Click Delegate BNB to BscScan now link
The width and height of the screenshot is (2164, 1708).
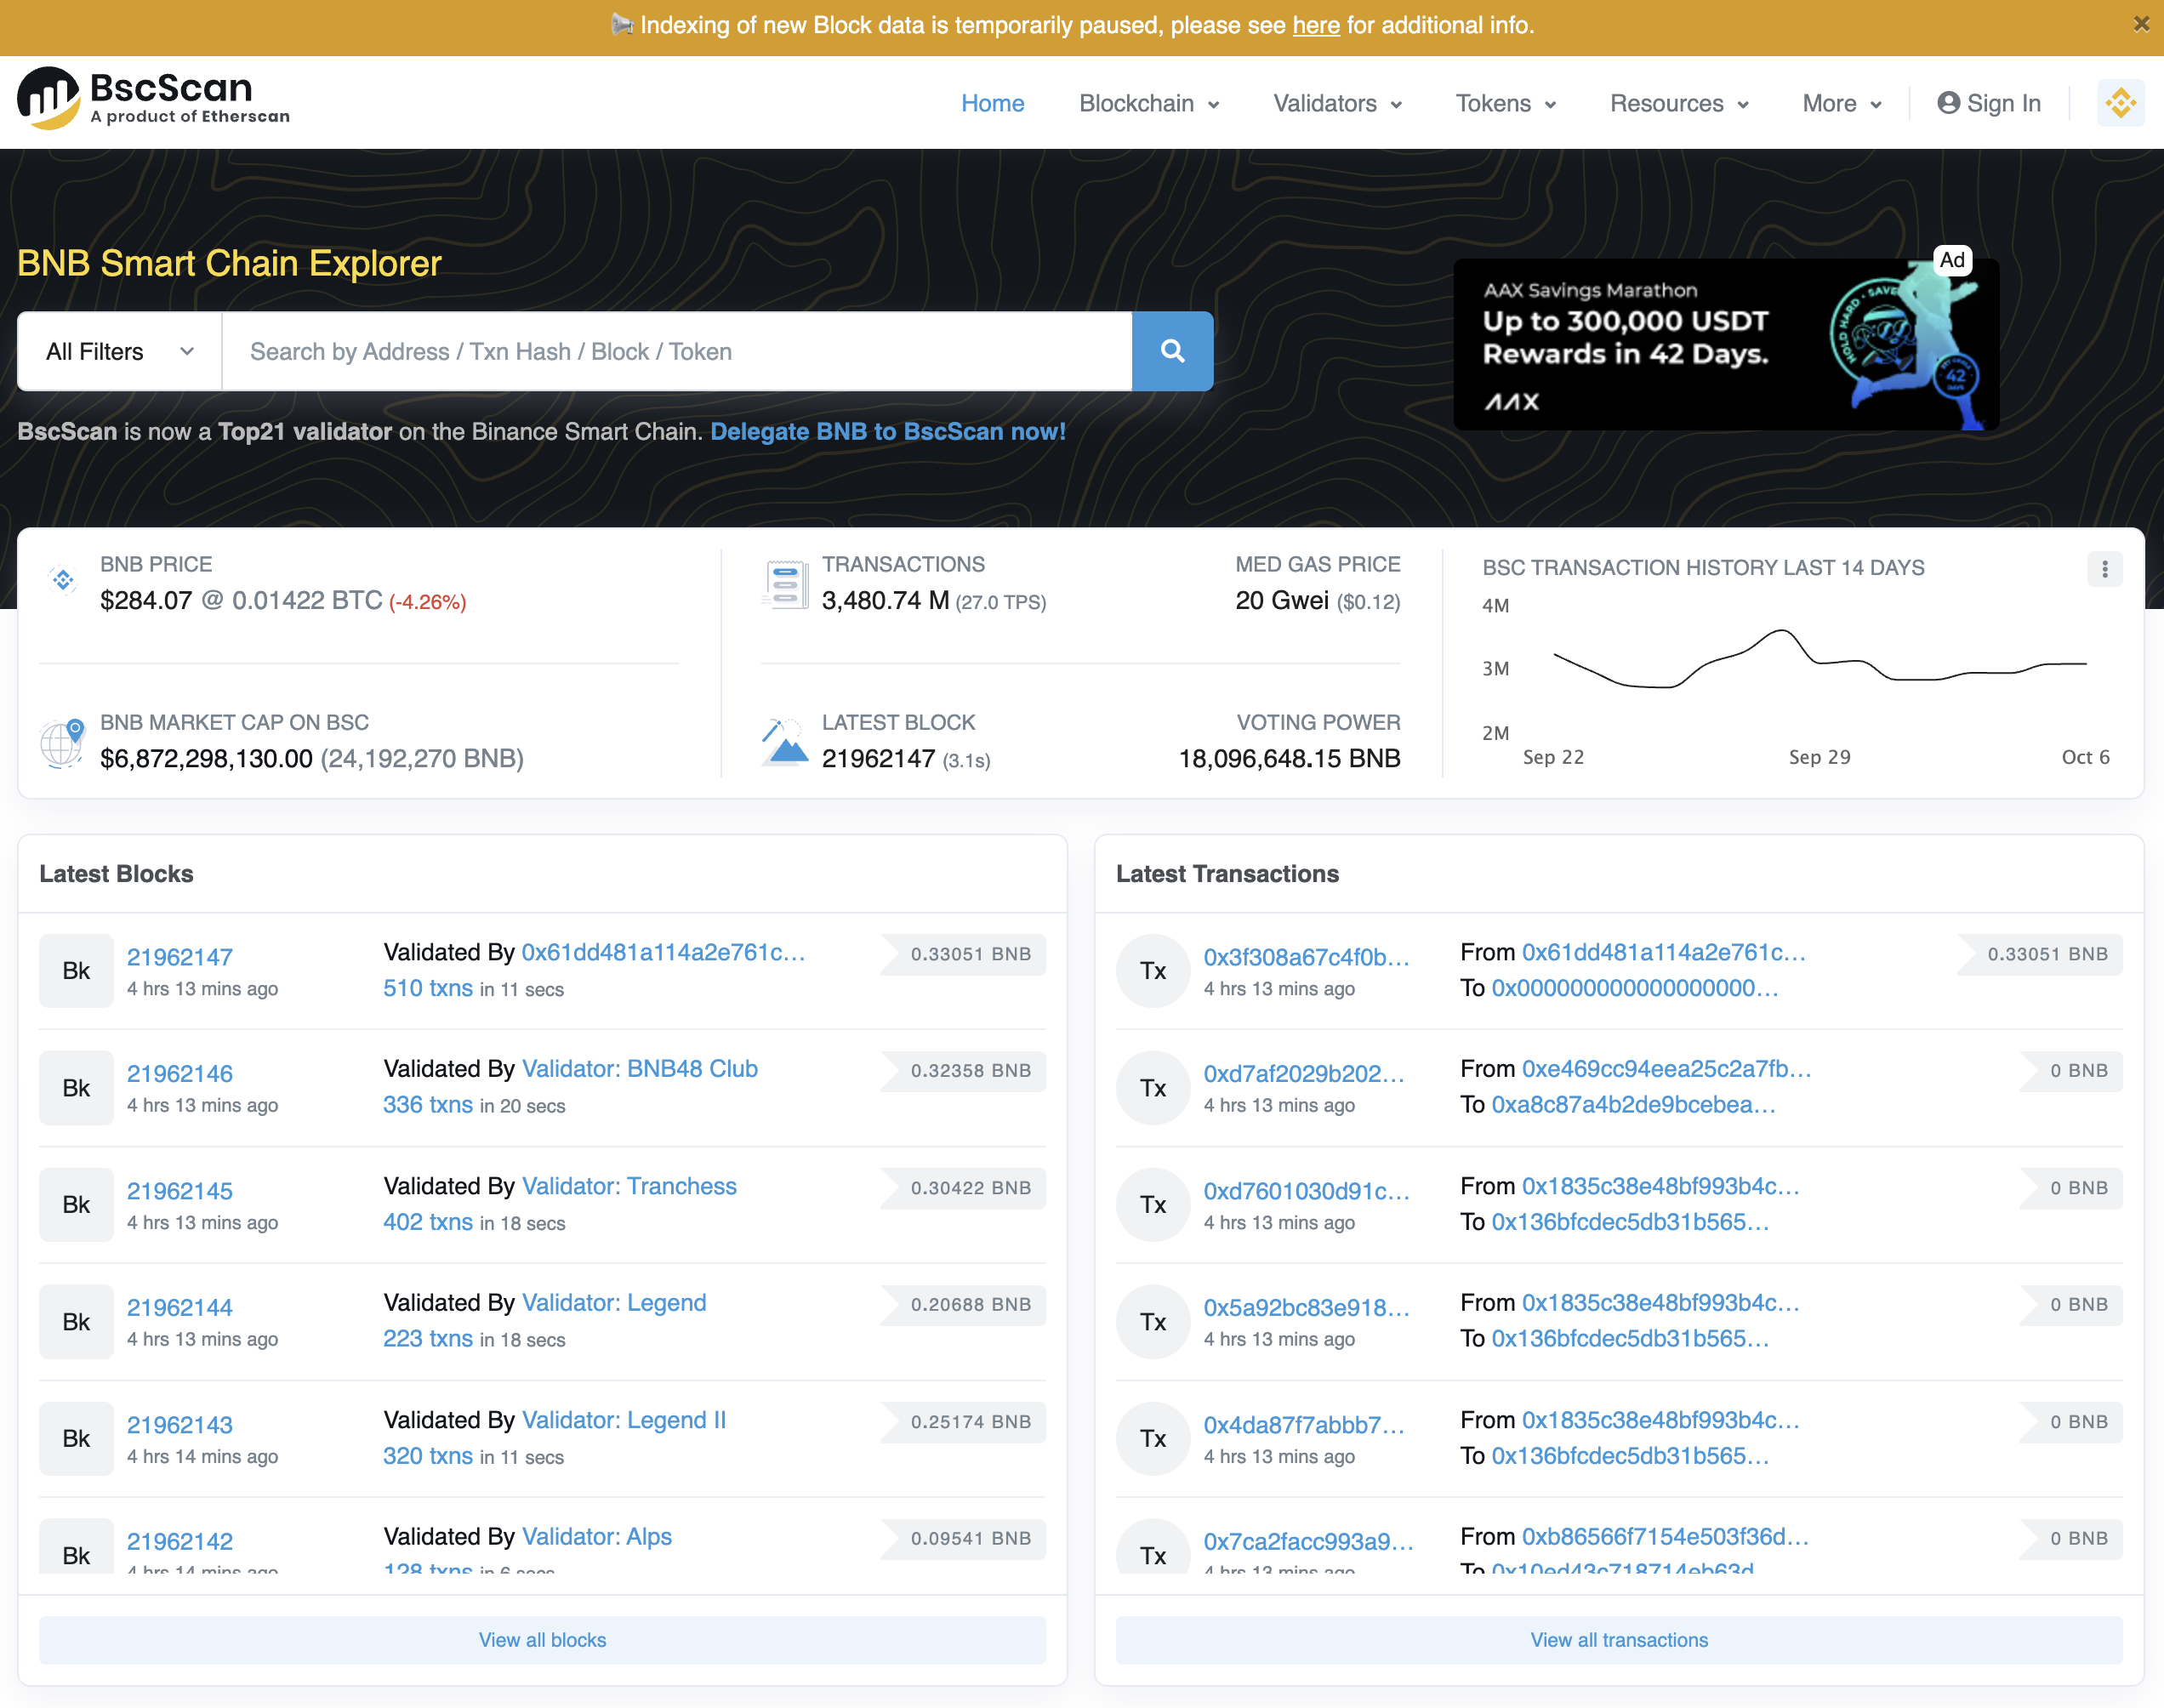pyautogui.click(x=887, y=431)
